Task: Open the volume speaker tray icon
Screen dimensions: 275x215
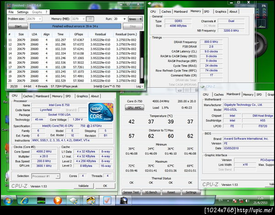Action: (x=247, y=201)
